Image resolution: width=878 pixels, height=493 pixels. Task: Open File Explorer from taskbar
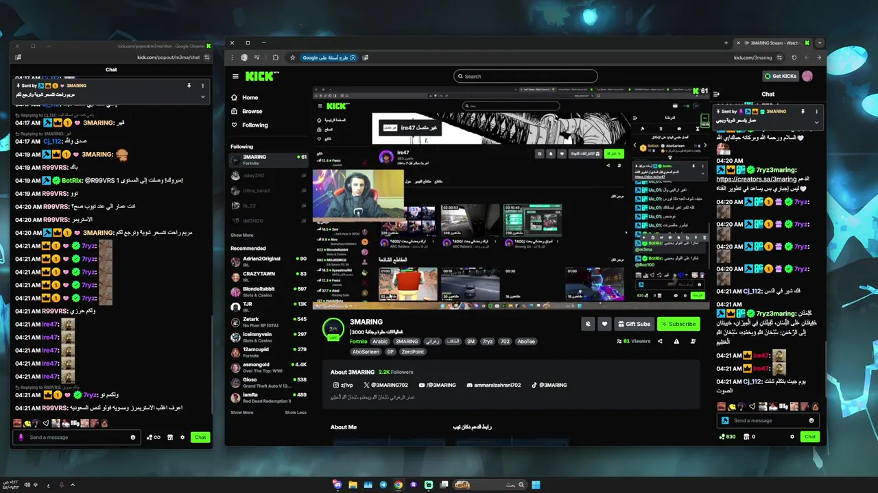click(353, 485)
